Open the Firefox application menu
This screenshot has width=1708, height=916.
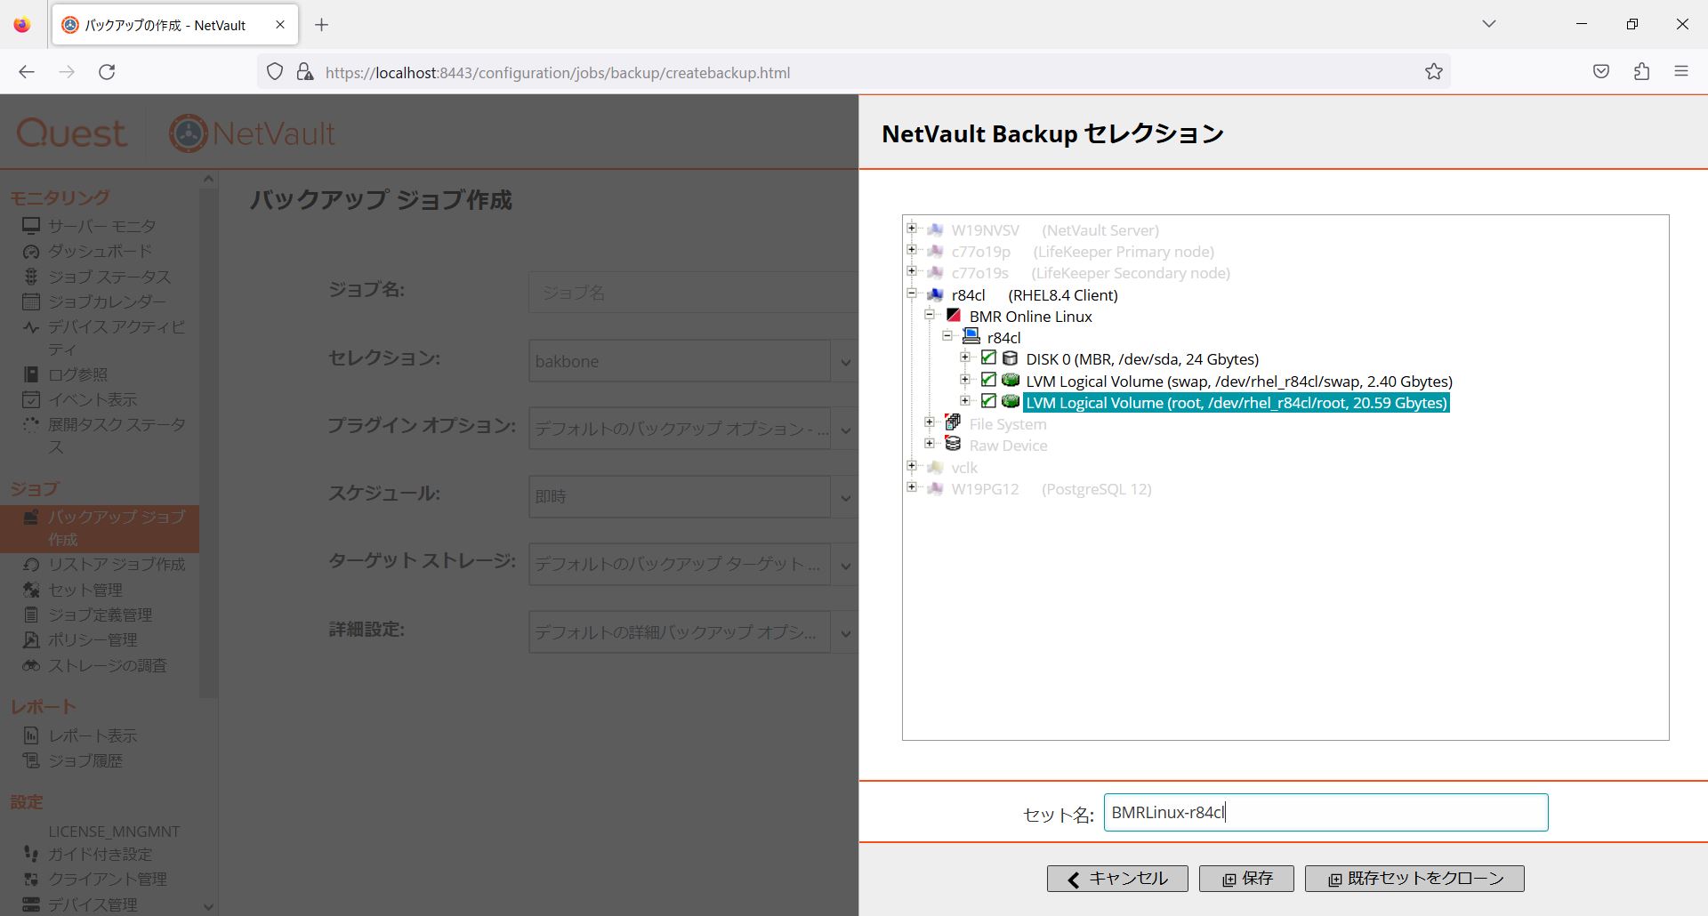click(1680, 72)
